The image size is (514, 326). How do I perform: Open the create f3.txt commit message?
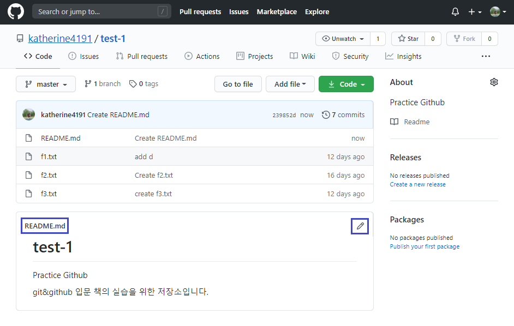pyautogui.click(x=153, y=194)
